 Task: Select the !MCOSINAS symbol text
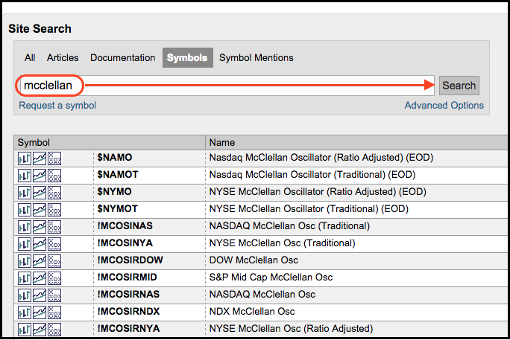[125, 226]
